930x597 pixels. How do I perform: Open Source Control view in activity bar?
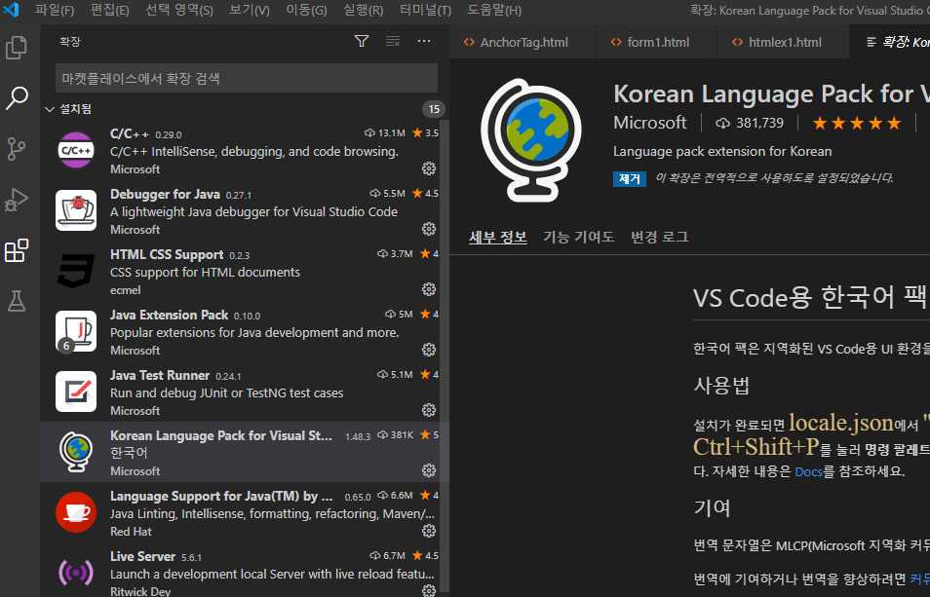pos(17,149)
